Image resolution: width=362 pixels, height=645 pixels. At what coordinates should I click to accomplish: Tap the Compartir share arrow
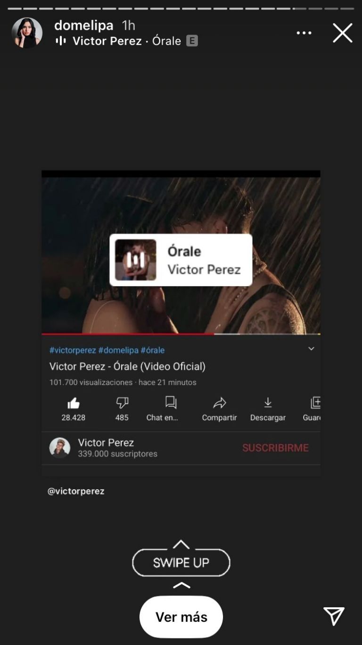pyautogui.click(x=220, y=403)
